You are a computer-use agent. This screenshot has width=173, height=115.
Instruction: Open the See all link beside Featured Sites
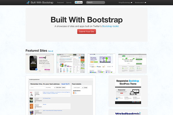coord(50,51)
